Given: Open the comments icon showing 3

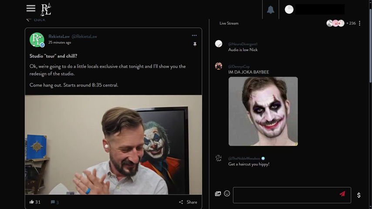Looking at the screenshot, I should [54, 202].
